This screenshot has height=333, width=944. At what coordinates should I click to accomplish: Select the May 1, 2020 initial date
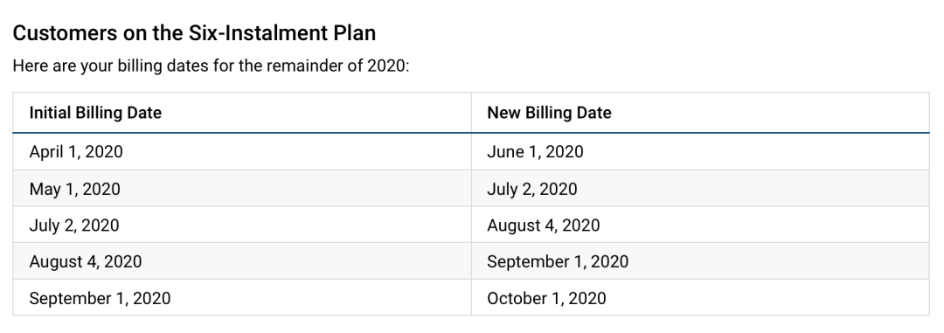[74, 189]
